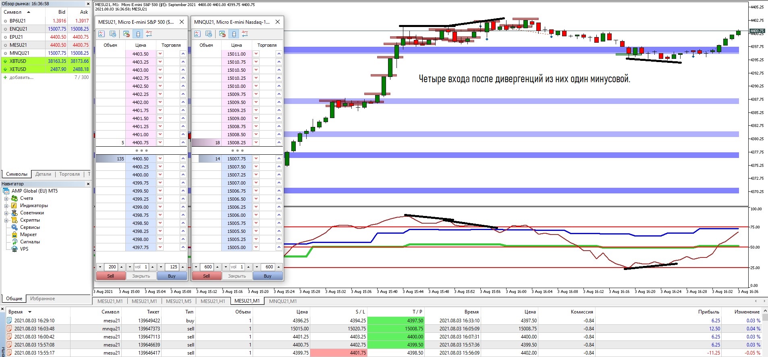Click the red down arrow at price 15011.00
The height and width of the screenshot is (357, 768).
[256, 54]
